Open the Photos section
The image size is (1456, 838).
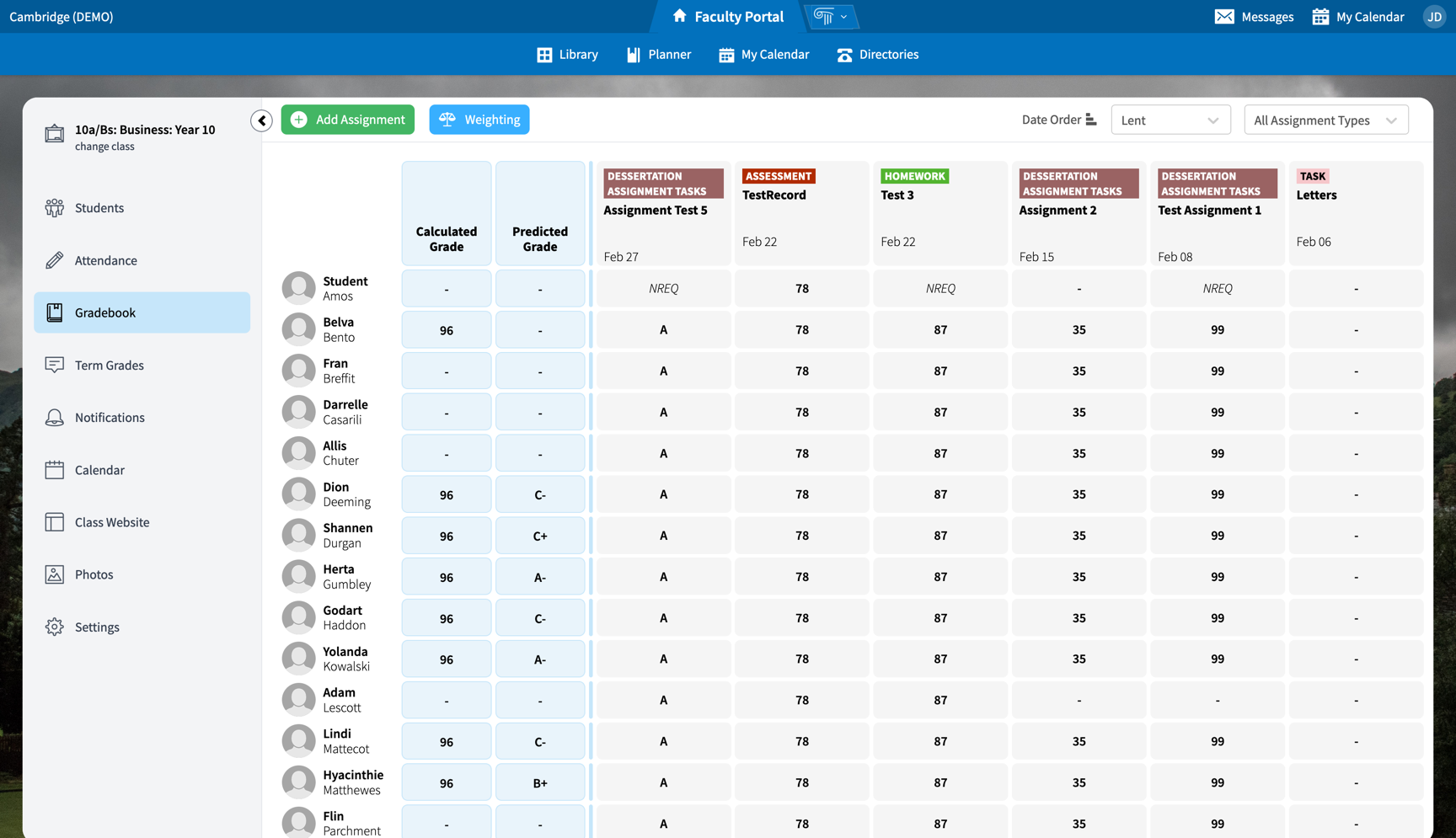coord(94,574)
